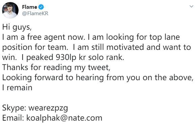Click the blue verified checkmark badge
The image size is (196, 126).
coord(41,7)
